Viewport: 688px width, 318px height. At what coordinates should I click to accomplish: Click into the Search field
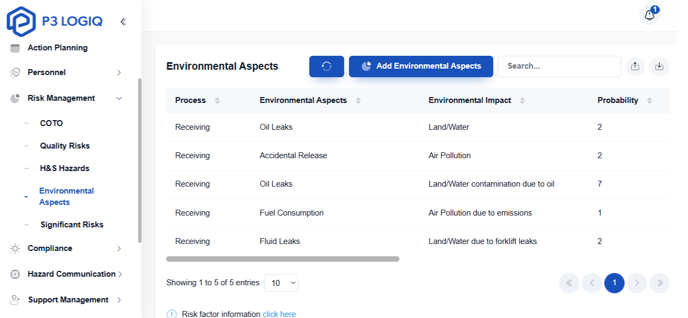point(559,66)
